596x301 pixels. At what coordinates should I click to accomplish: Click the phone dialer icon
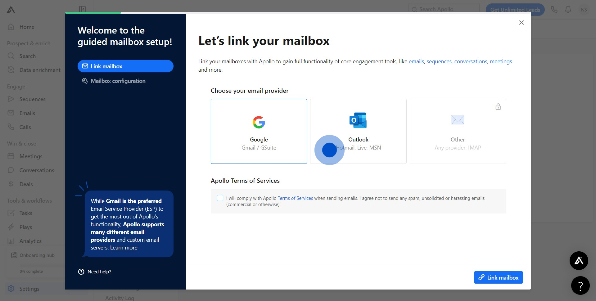[554, 10]
